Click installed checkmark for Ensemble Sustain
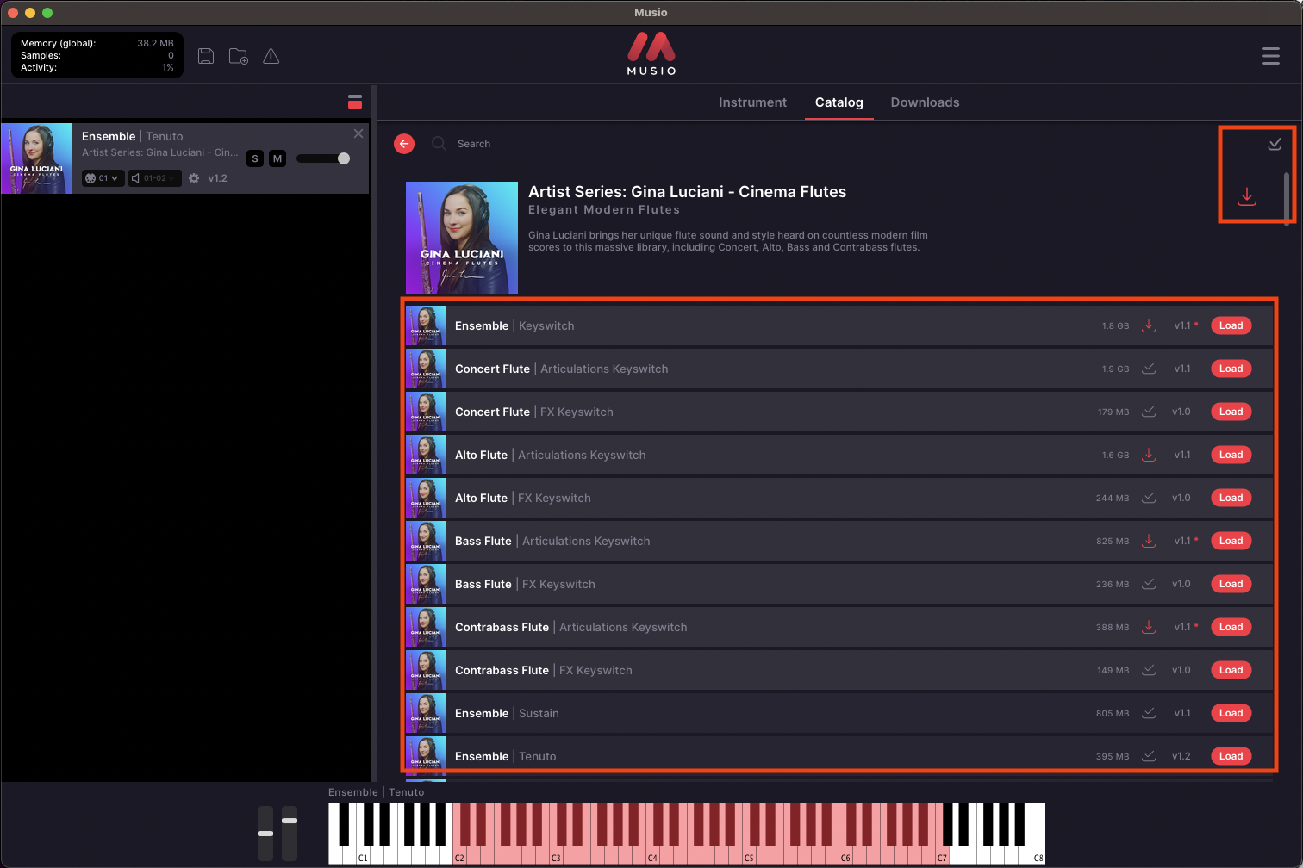Viewport: 1303px width, 868px height. point(1149,713)
